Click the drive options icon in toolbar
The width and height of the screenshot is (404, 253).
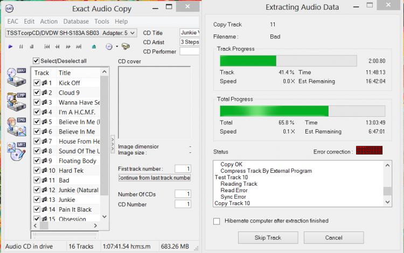pos(126,46)
